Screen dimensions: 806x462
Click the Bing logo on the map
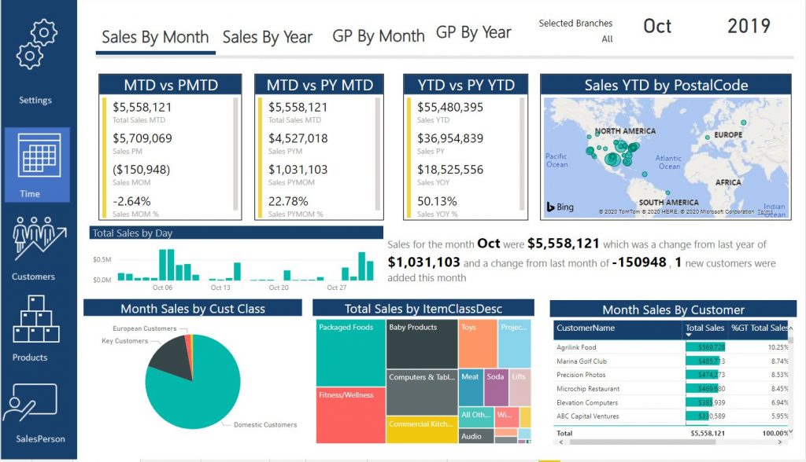[x=559, y=206]
